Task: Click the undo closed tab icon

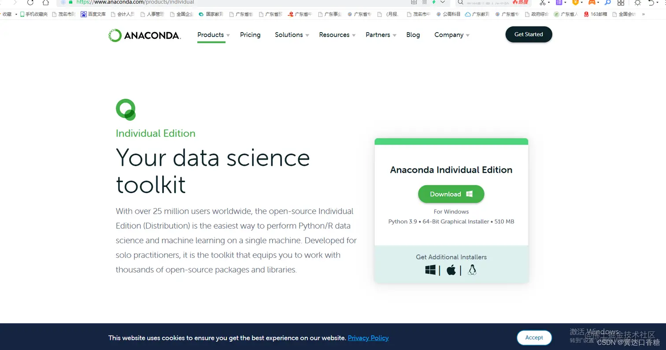Action: pos(652,3)
